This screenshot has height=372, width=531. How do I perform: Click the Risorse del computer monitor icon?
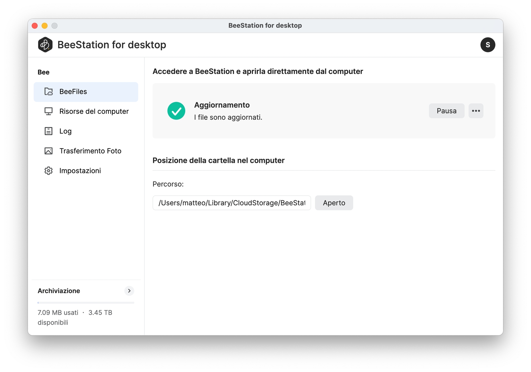pos(48,111)
